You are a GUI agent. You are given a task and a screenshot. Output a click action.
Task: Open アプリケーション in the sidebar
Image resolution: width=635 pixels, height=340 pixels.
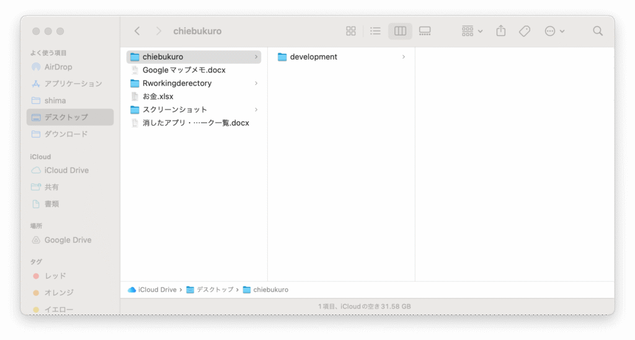pyautogui.click(x=69, y=84)
